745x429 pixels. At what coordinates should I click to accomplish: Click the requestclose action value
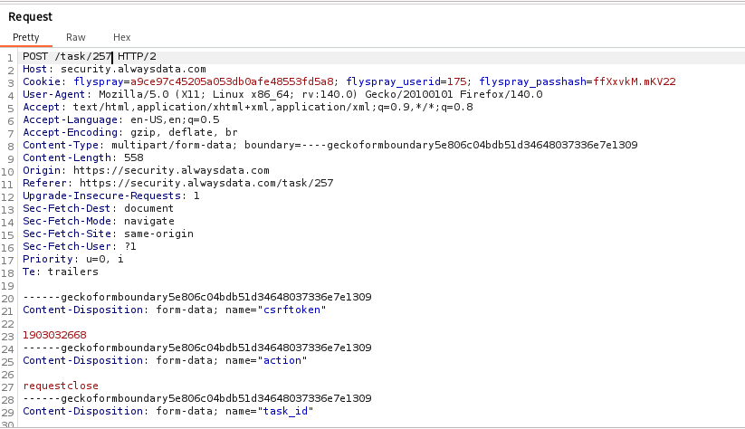point(61,386)
